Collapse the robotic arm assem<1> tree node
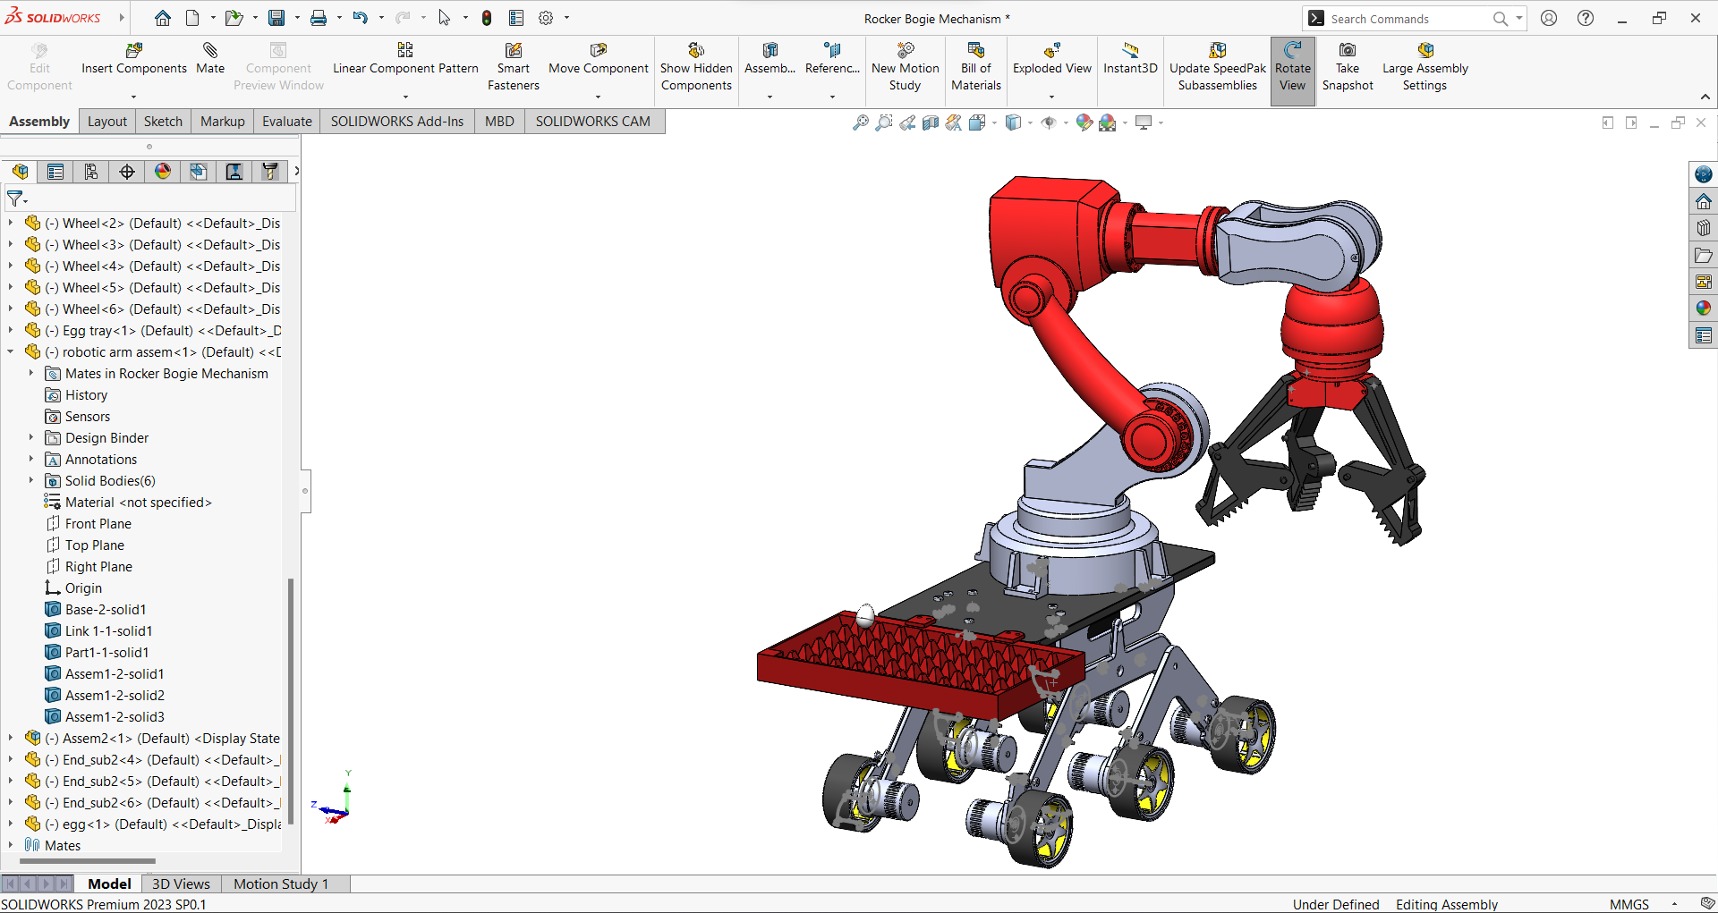The height and width of the screenshot is (913, 1718). coord(11,352)
